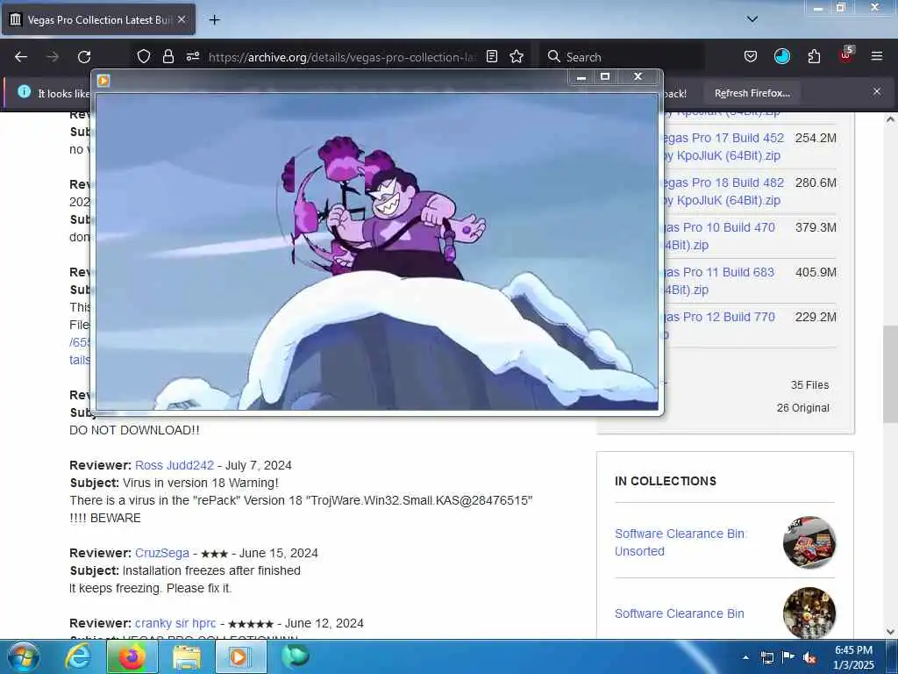Open Software Clearance Bin collection link
Viewport: 898px width, 674px height.
680,613
